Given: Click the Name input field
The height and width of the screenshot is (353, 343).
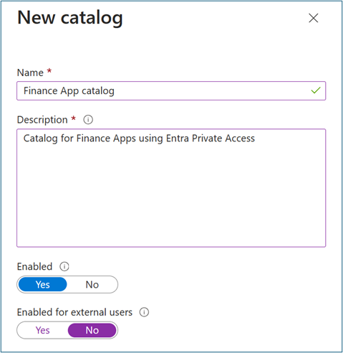Looking at the screenshot, I should [x=171, y=91].
